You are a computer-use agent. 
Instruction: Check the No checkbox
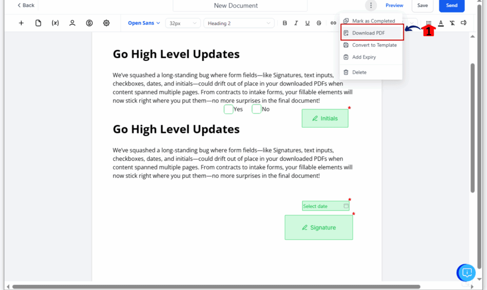point(256,109)
